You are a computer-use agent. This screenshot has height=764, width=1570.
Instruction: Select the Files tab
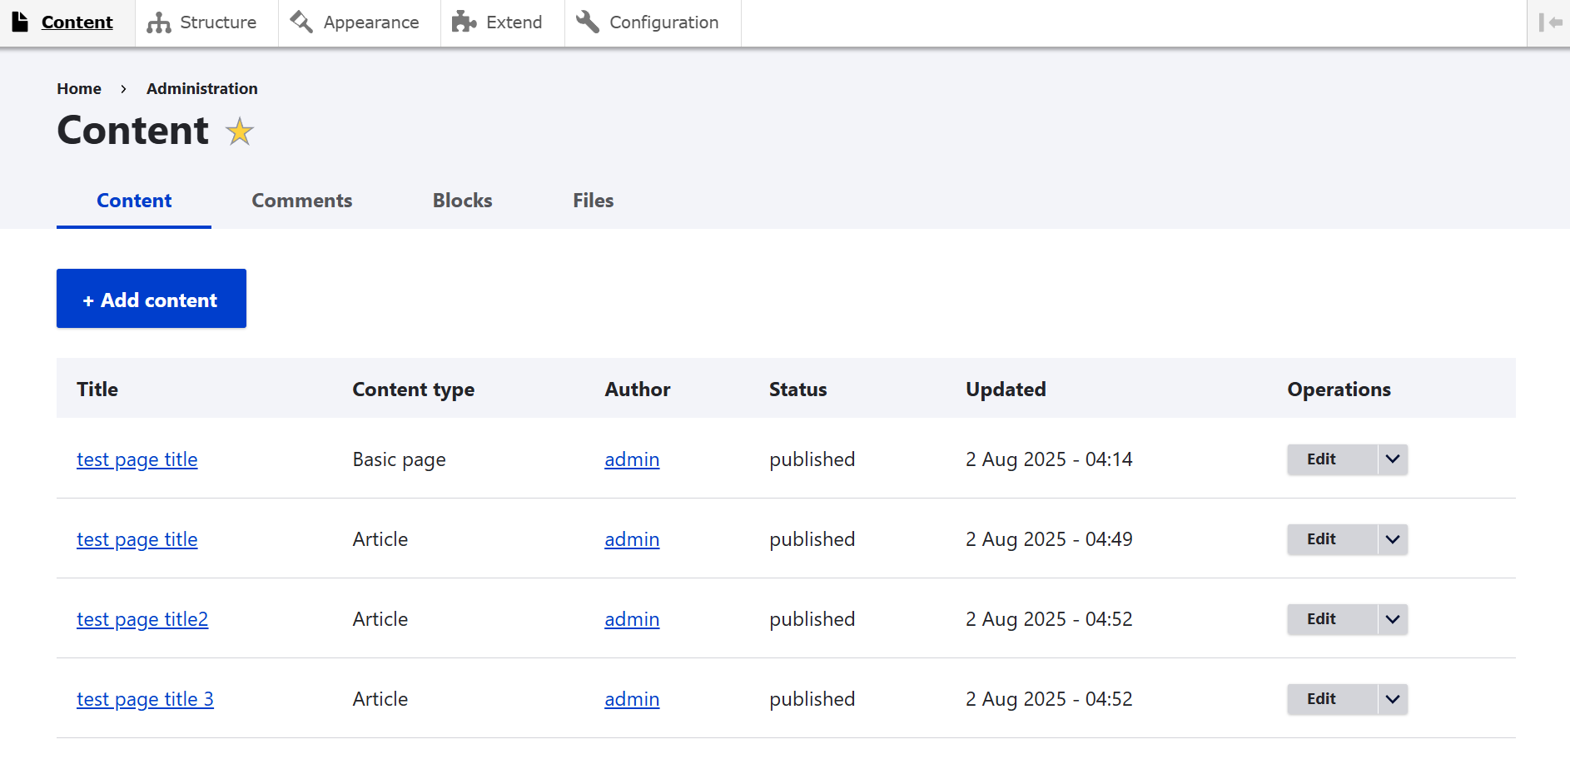(x=593, y=201)
